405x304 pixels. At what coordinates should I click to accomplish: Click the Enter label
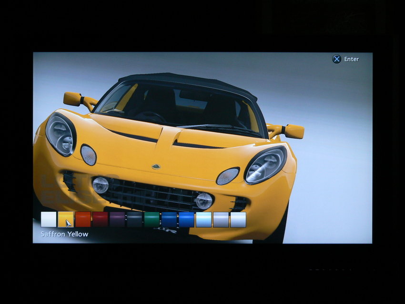pos(352,59)
